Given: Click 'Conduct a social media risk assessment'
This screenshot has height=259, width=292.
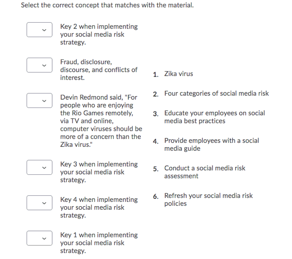Looking at the screenshot, I should 205,172.
